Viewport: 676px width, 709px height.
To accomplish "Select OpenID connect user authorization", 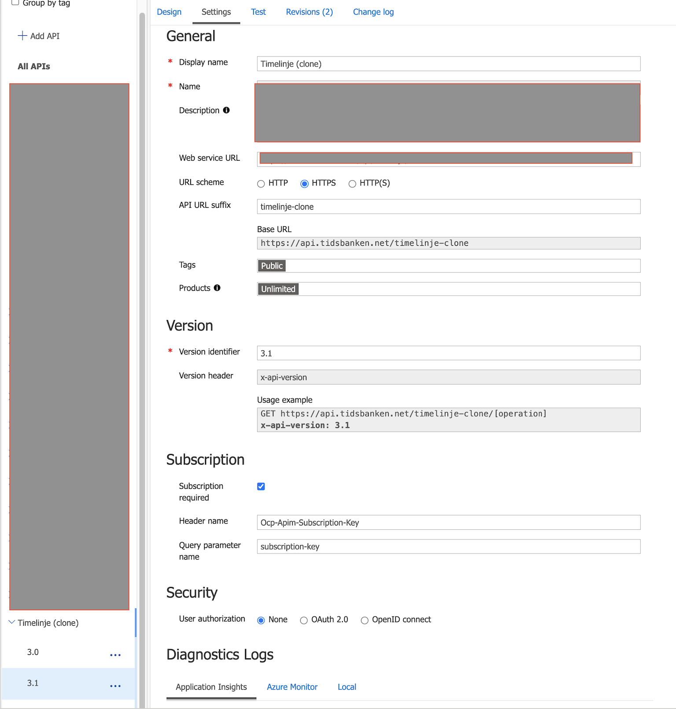I will coord(364,620).
